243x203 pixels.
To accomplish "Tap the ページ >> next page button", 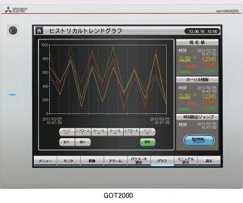I will point(148,132).
